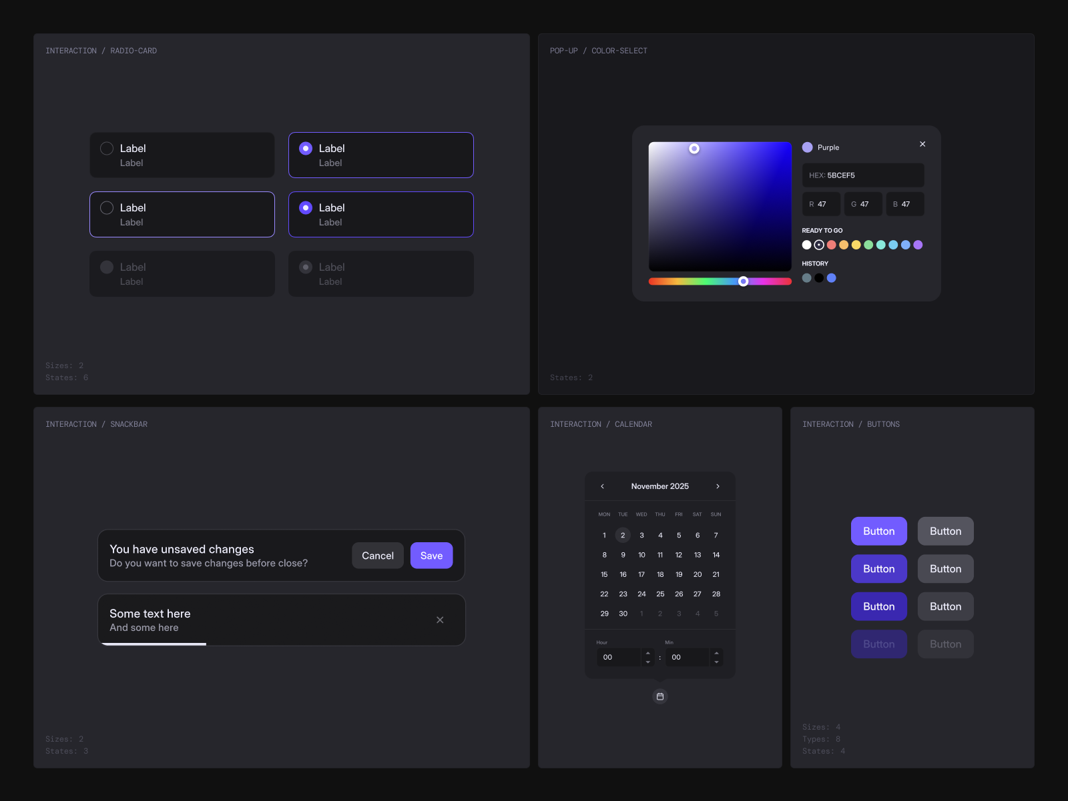Select November 14 in the calendar
Screen dimensions: 1068x801
[x=716, y=555]
